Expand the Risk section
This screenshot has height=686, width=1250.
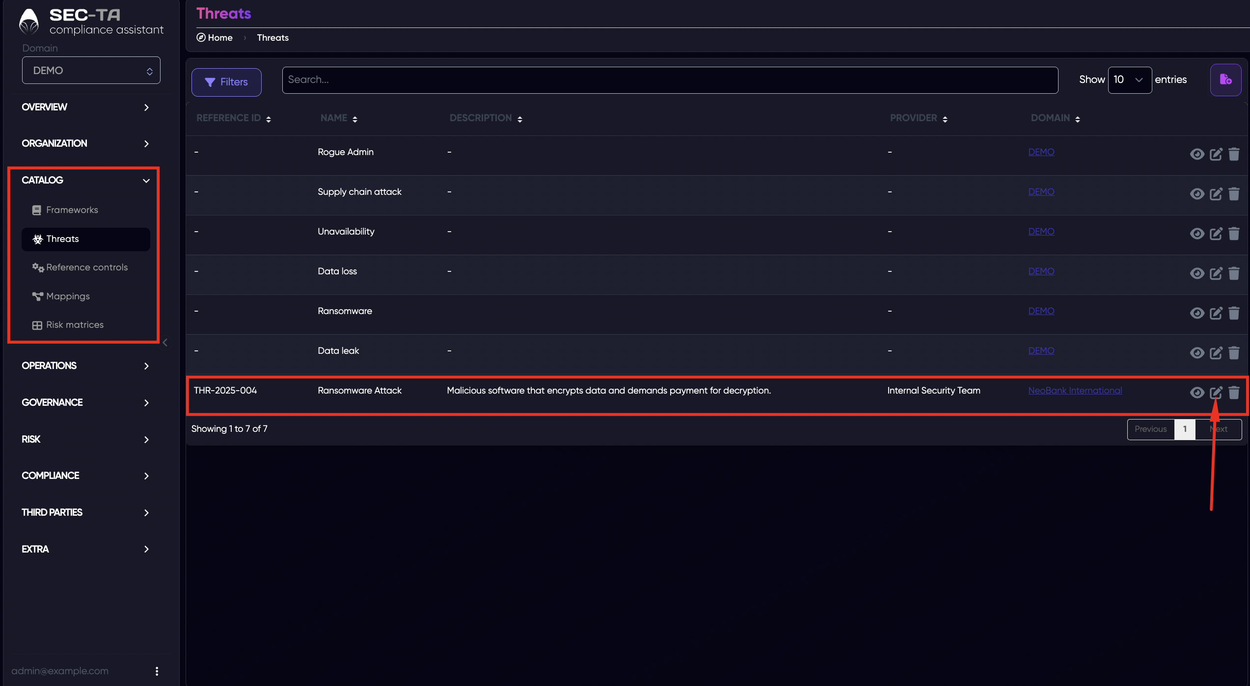coord(85,439)
